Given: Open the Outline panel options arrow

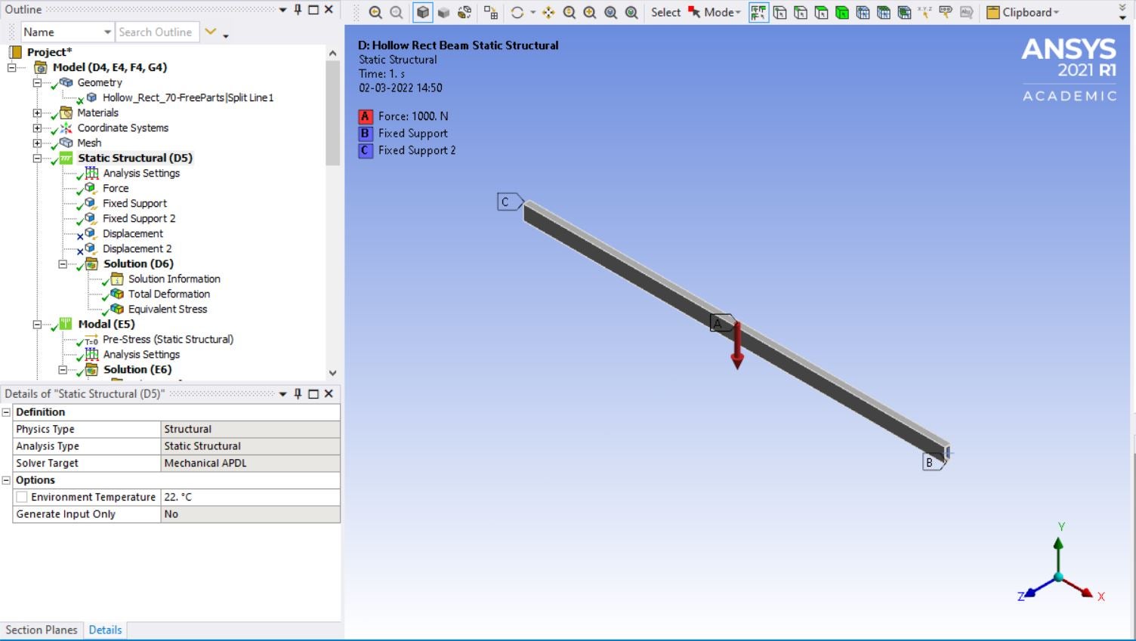Looking at the screenshot, I should 283,10.
